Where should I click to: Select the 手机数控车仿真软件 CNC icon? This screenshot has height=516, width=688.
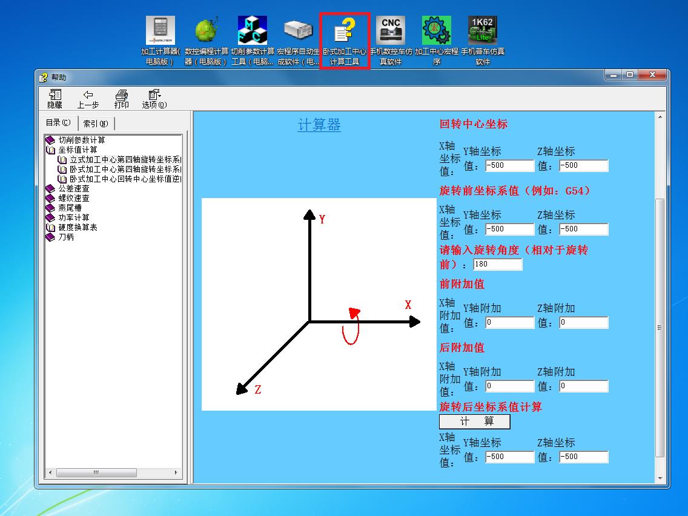(391, 41)
